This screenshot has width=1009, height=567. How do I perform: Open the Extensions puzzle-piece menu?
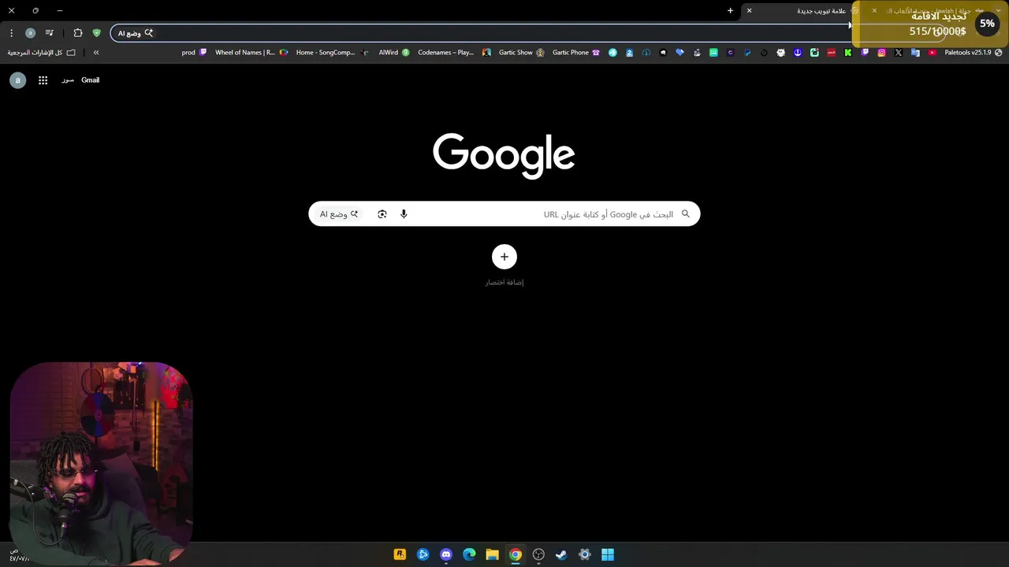tap(77, 33)
